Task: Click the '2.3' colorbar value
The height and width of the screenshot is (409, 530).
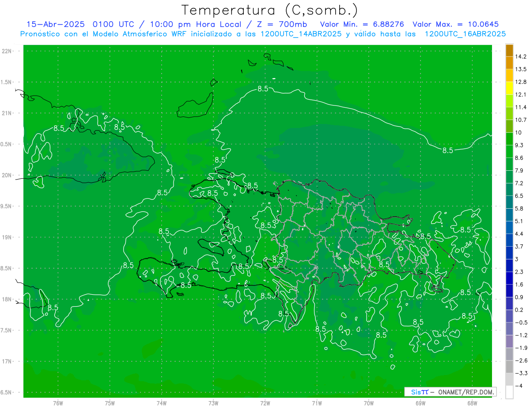Action: 519,272
